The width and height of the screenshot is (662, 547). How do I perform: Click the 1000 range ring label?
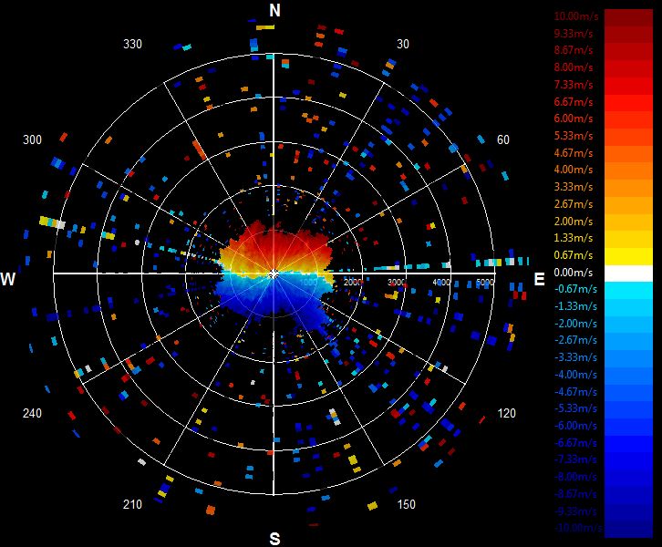(x=308, y=282)
